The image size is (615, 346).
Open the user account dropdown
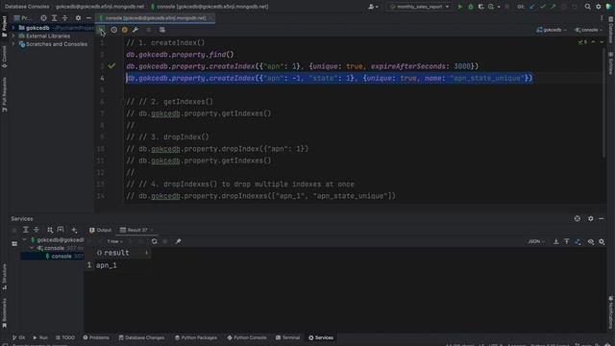click(x=373, y=7)
